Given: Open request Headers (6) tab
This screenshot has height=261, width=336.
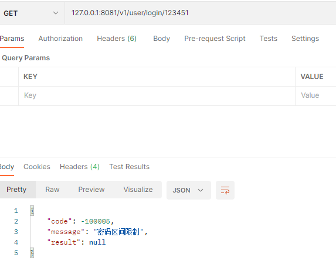Looking at the screenshot, I should click(117, 39).
